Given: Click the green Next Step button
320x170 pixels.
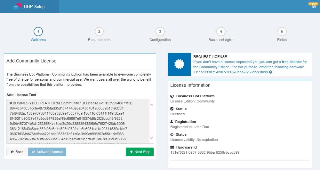Looking at the screenshot, I should [x=140, y=152].
